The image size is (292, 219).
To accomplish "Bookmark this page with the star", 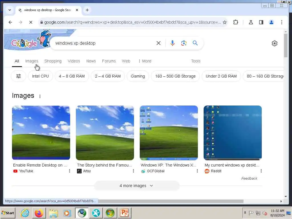I will pos(225,22).
